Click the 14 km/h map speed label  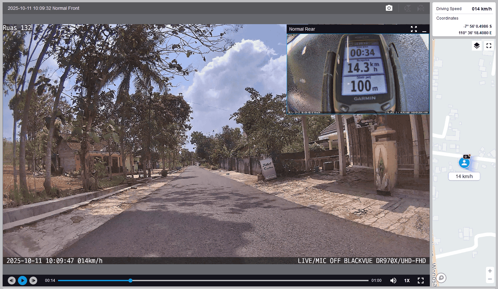(464, 176)
